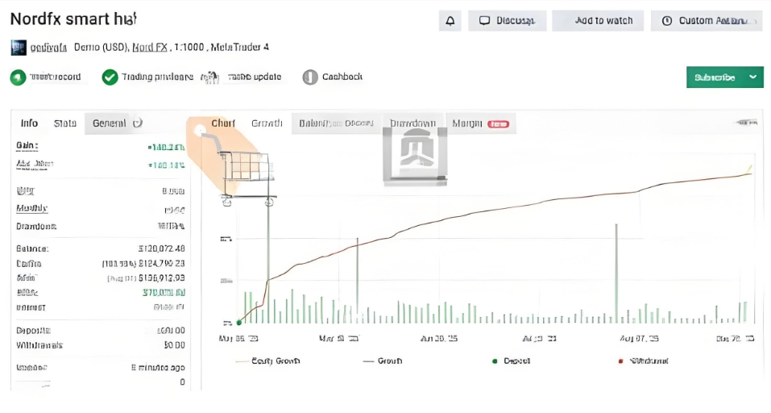Follow the Nord FX broker link
This screenshot has height=413, width=771.
(150, 48)
